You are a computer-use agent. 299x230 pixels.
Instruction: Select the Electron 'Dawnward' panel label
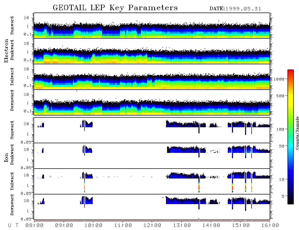click(12, 101)
